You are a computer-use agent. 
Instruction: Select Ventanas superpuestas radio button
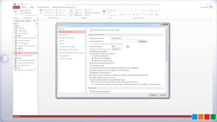point(93,56)
